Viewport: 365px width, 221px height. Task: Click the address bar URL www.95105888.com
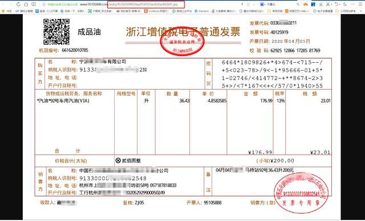[x=94, y=5]
